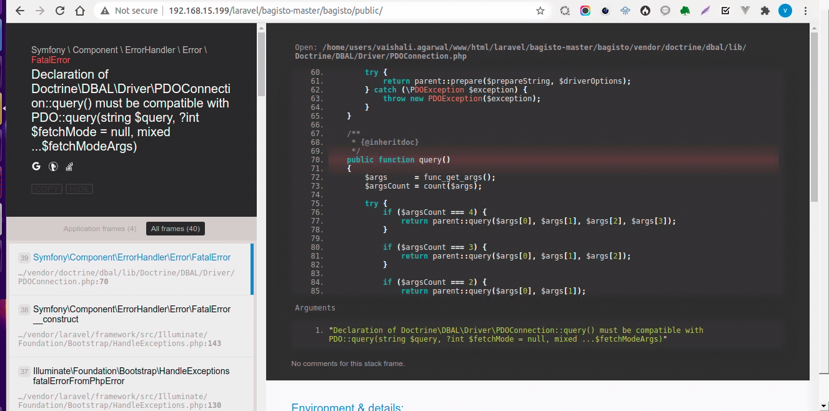Open stack frame 38, FatalError __construct
The image size is (829, 411).
point(131,326)
